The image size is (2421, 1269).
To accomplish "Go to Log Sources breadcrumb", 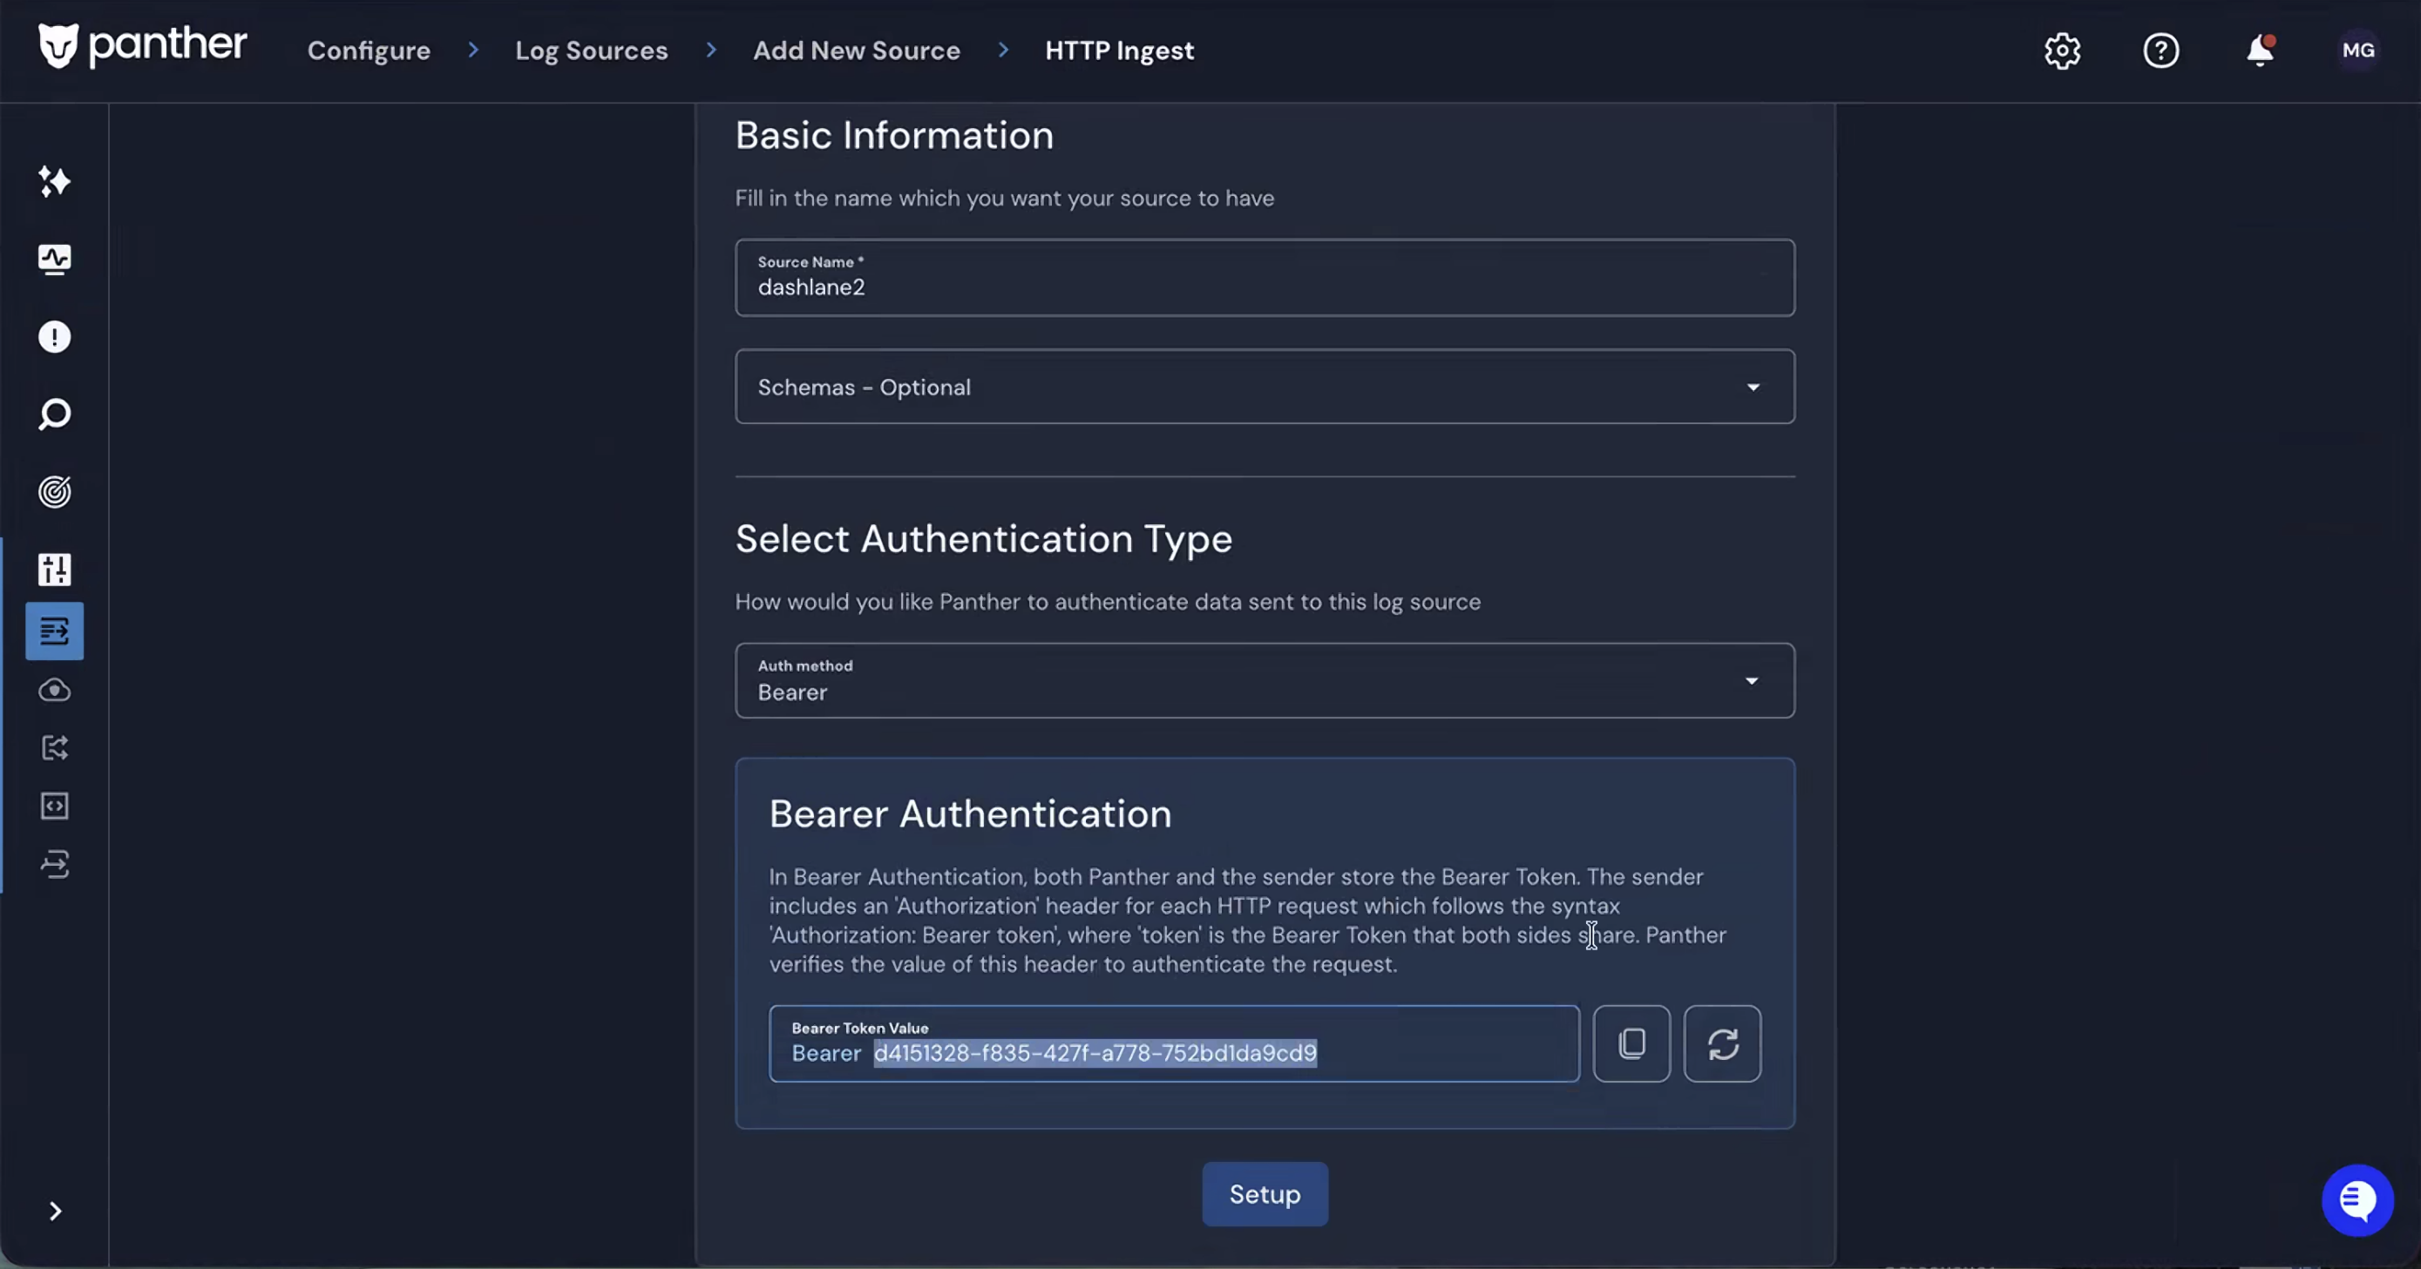I will click(591, 51).
